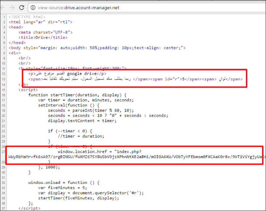
Task: Click the document.querySelector('#r') line
Action: pos(91,193)
